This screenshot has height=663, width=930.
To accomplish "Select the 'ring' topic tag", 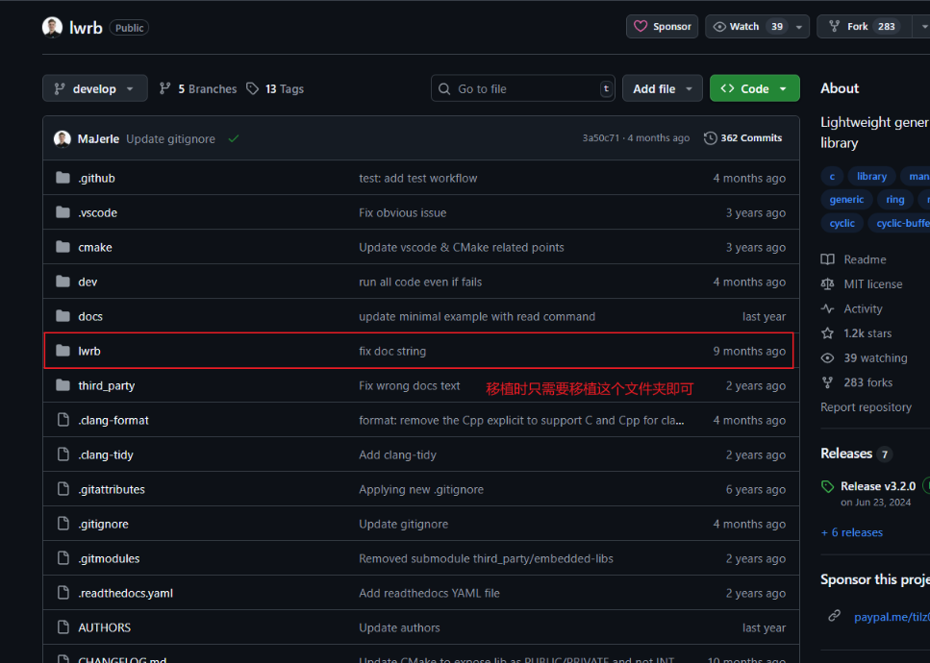I will click(895, 200).
